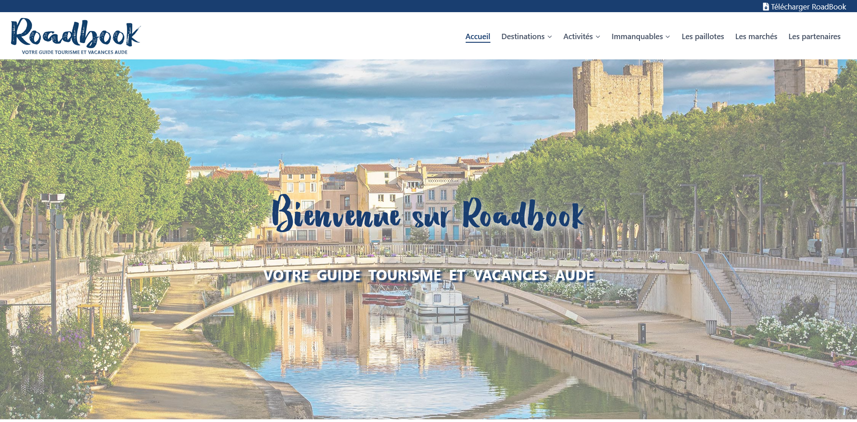Expand the Immanquables dropdown chevron

[668, 37]
